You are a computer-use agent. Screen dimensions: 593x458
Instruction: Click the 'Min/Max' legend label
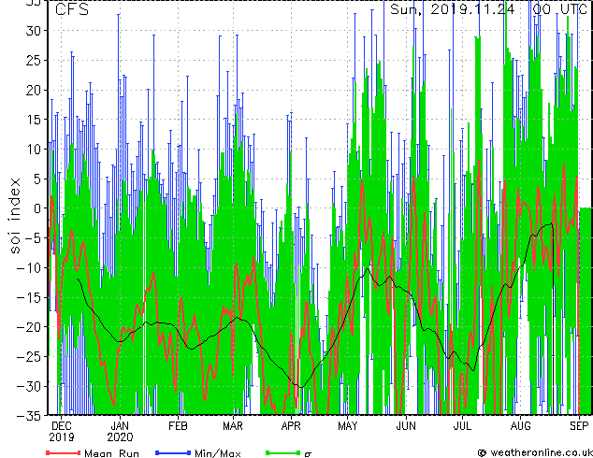point(218,453)
